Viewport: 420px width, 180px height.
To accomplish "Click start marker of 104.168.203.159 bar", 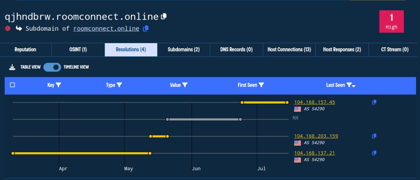I will [151, 136].
